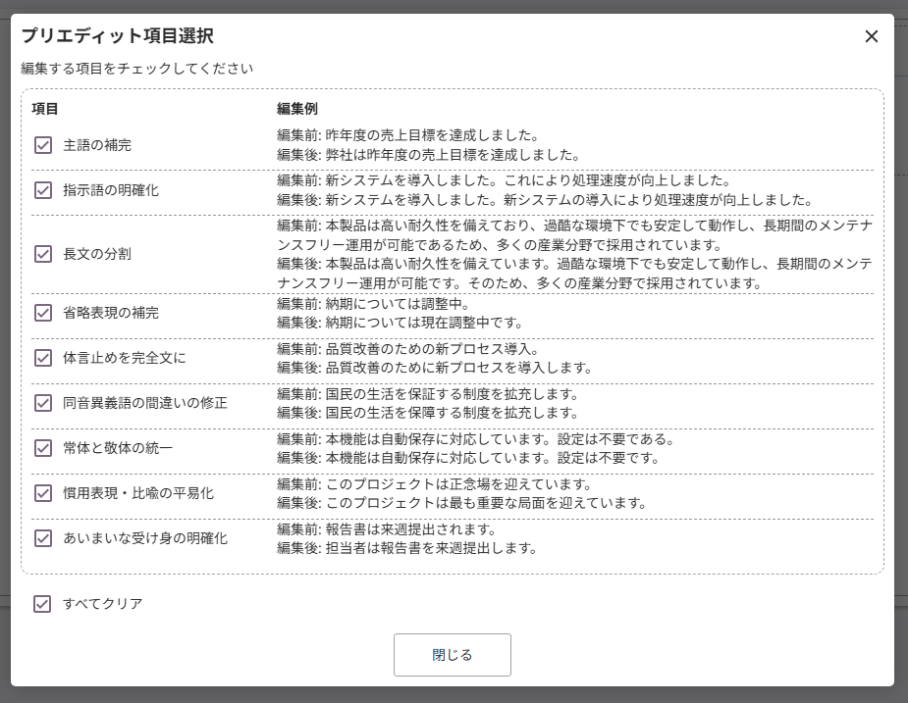Click the 同音異義語の間違いの修正 label text
This screenshot has height=703, width=908.
pyautogui.click(x=144, y=403)
